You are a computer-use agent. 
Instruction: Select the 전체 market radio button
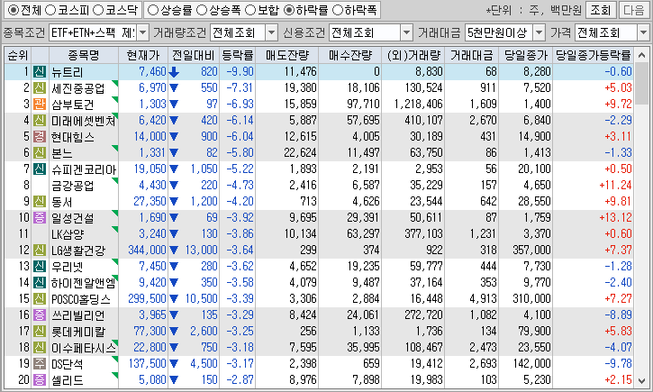[x=14, y=10]
